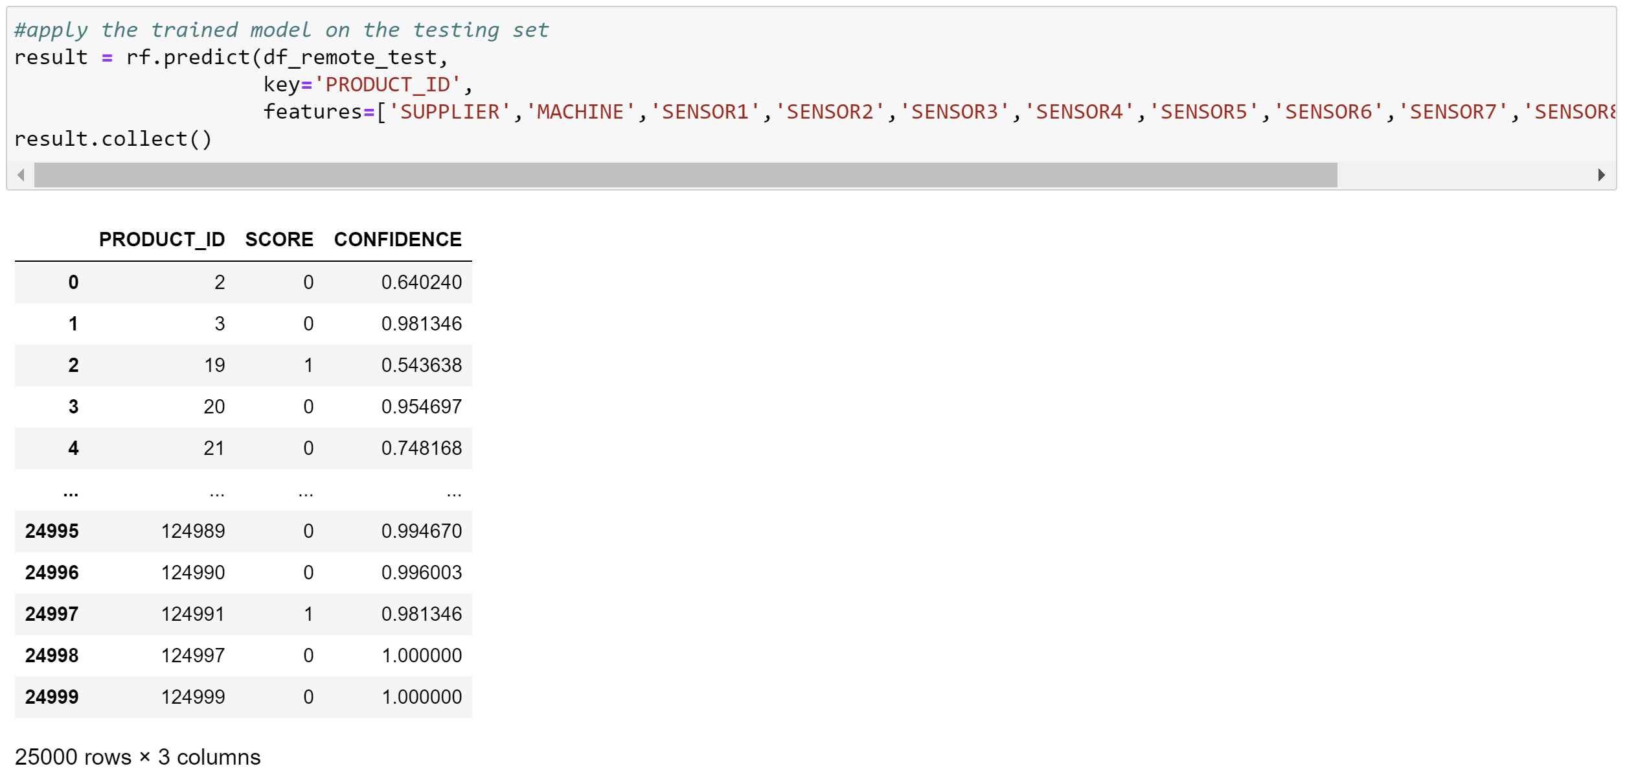Click the code comment line about testing set
Viewport: 1627px width, 775px height.
pyautogui.click(x=281, y=30)
